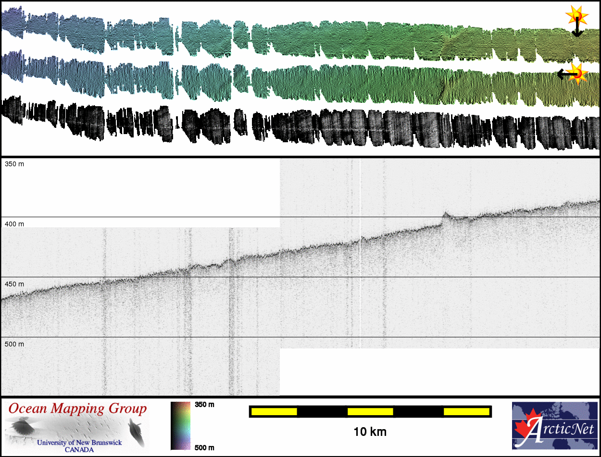This screenshot has height=457, width=601.
Task: Click the 10 km scale label
Action: pyautogui.click(x=370, y=432)
